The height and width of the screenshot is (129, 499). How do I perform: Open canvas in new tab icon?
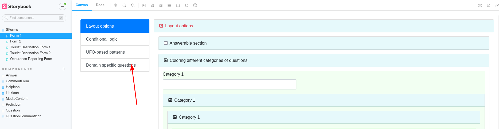click(x=489, y=5)
